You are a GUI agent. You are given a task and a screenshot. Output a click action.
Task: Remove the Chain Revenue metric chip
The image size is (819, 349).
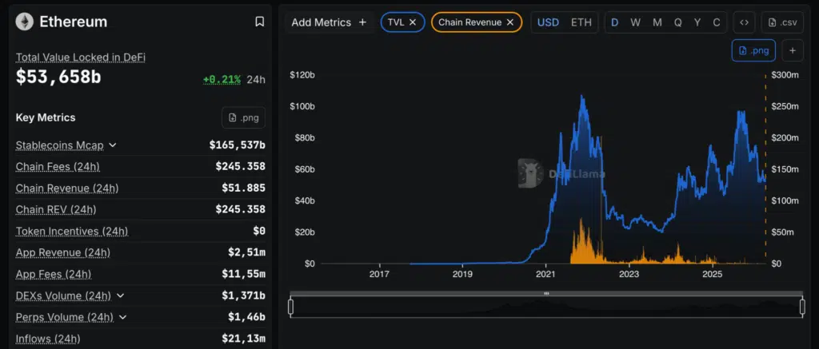[x=510, y=22]
